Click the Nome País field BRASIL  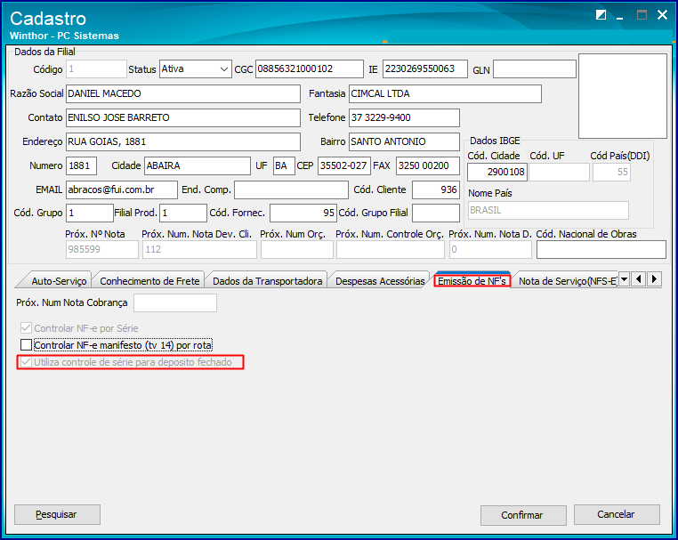point(548,211)
